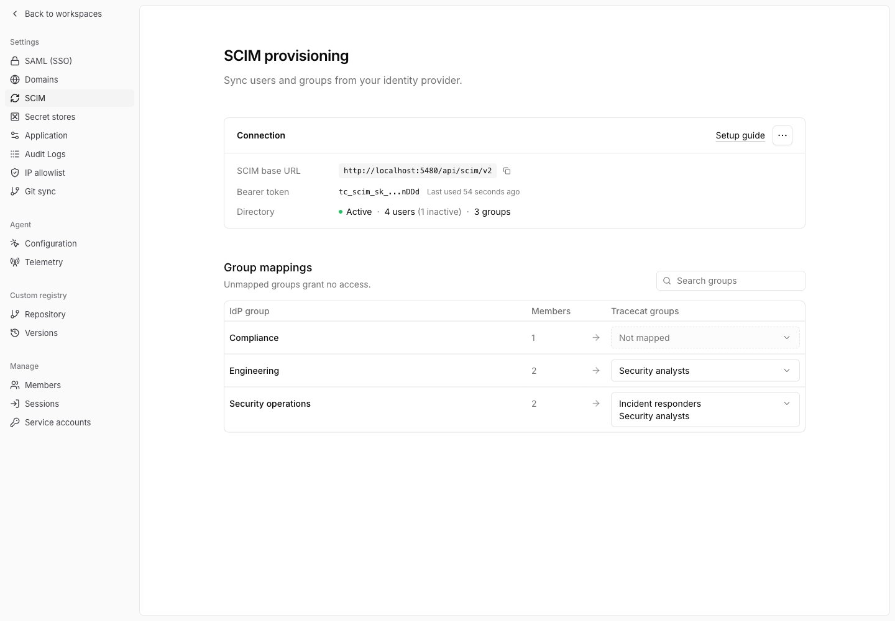Click the Git sync branch icon
The height and width of the screenshot is (621, 895).
[15, 191]
